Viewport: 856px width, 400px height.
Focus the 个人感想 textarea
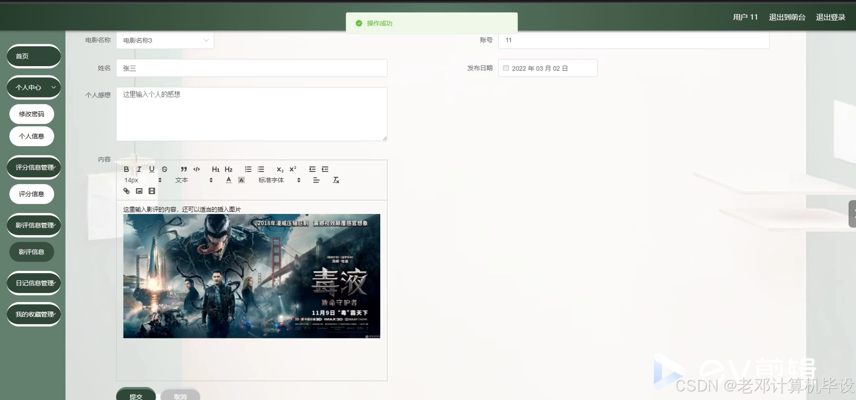coord(252,114)
